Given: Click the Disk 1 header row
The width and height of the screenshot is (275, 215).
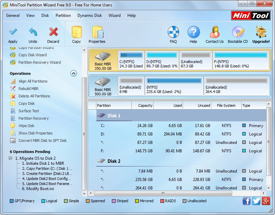Looking at the screenshot, I should pos(181,115).
